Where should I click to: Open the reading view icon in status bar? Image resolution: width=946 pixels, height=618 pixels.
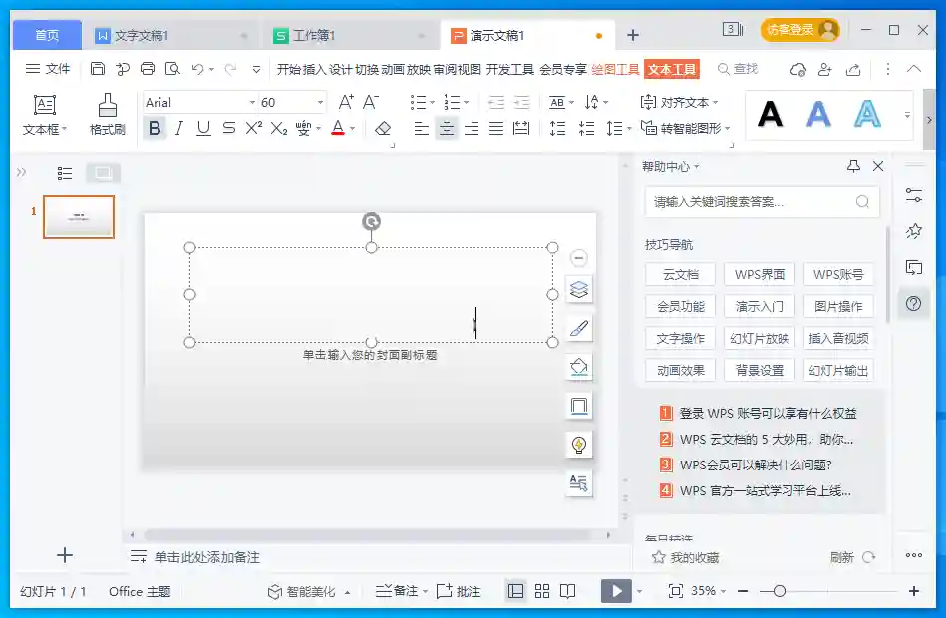[566, 591]
